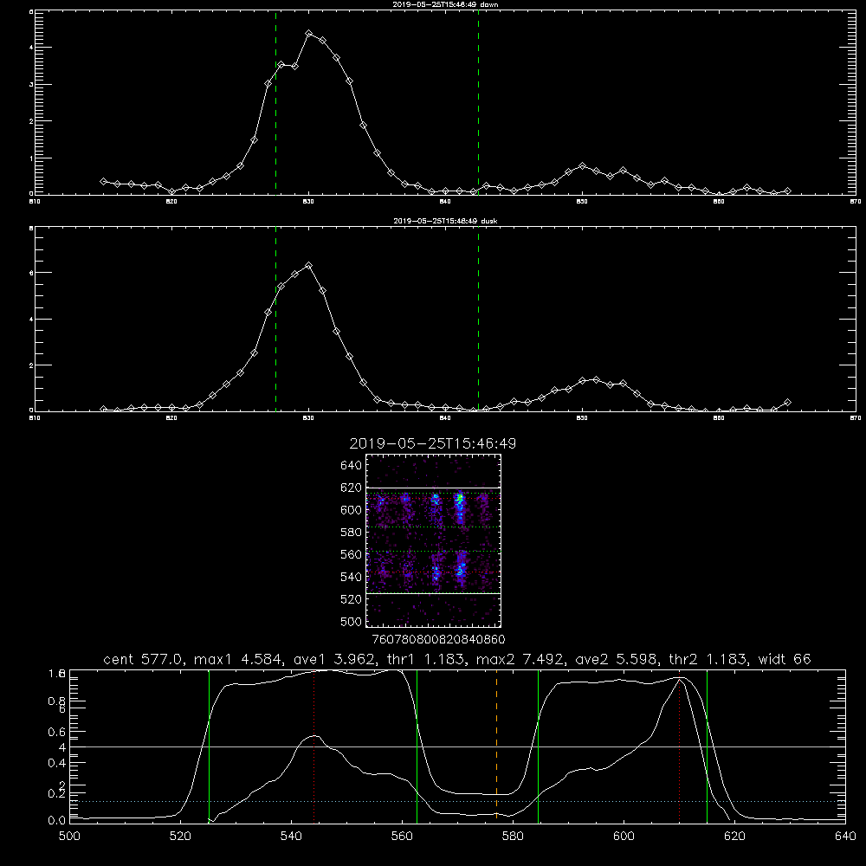The height and width of the screenshot is (866, 866).
Task: Select the 'ave1 3.962' value in stats line
Action: (334, 659)
